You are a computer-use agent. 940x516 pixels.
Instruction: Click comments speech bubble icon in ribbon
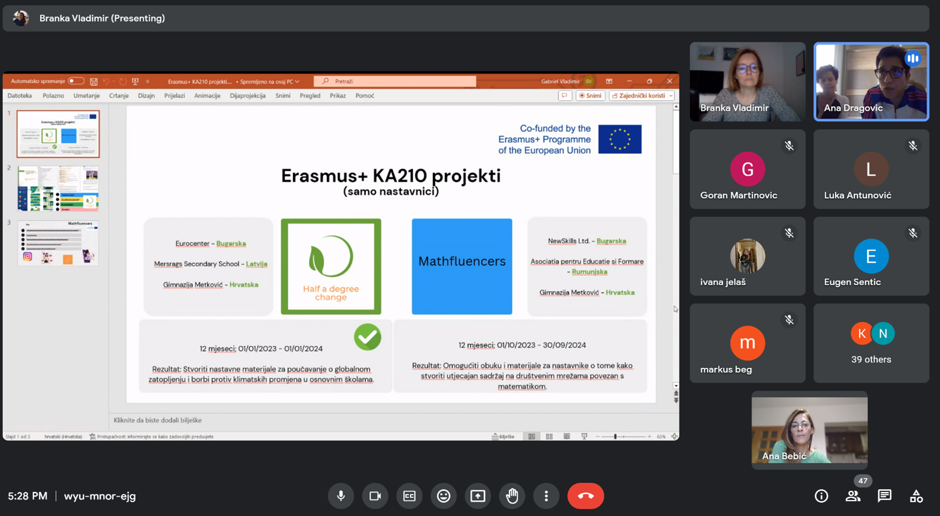[564, 96]
